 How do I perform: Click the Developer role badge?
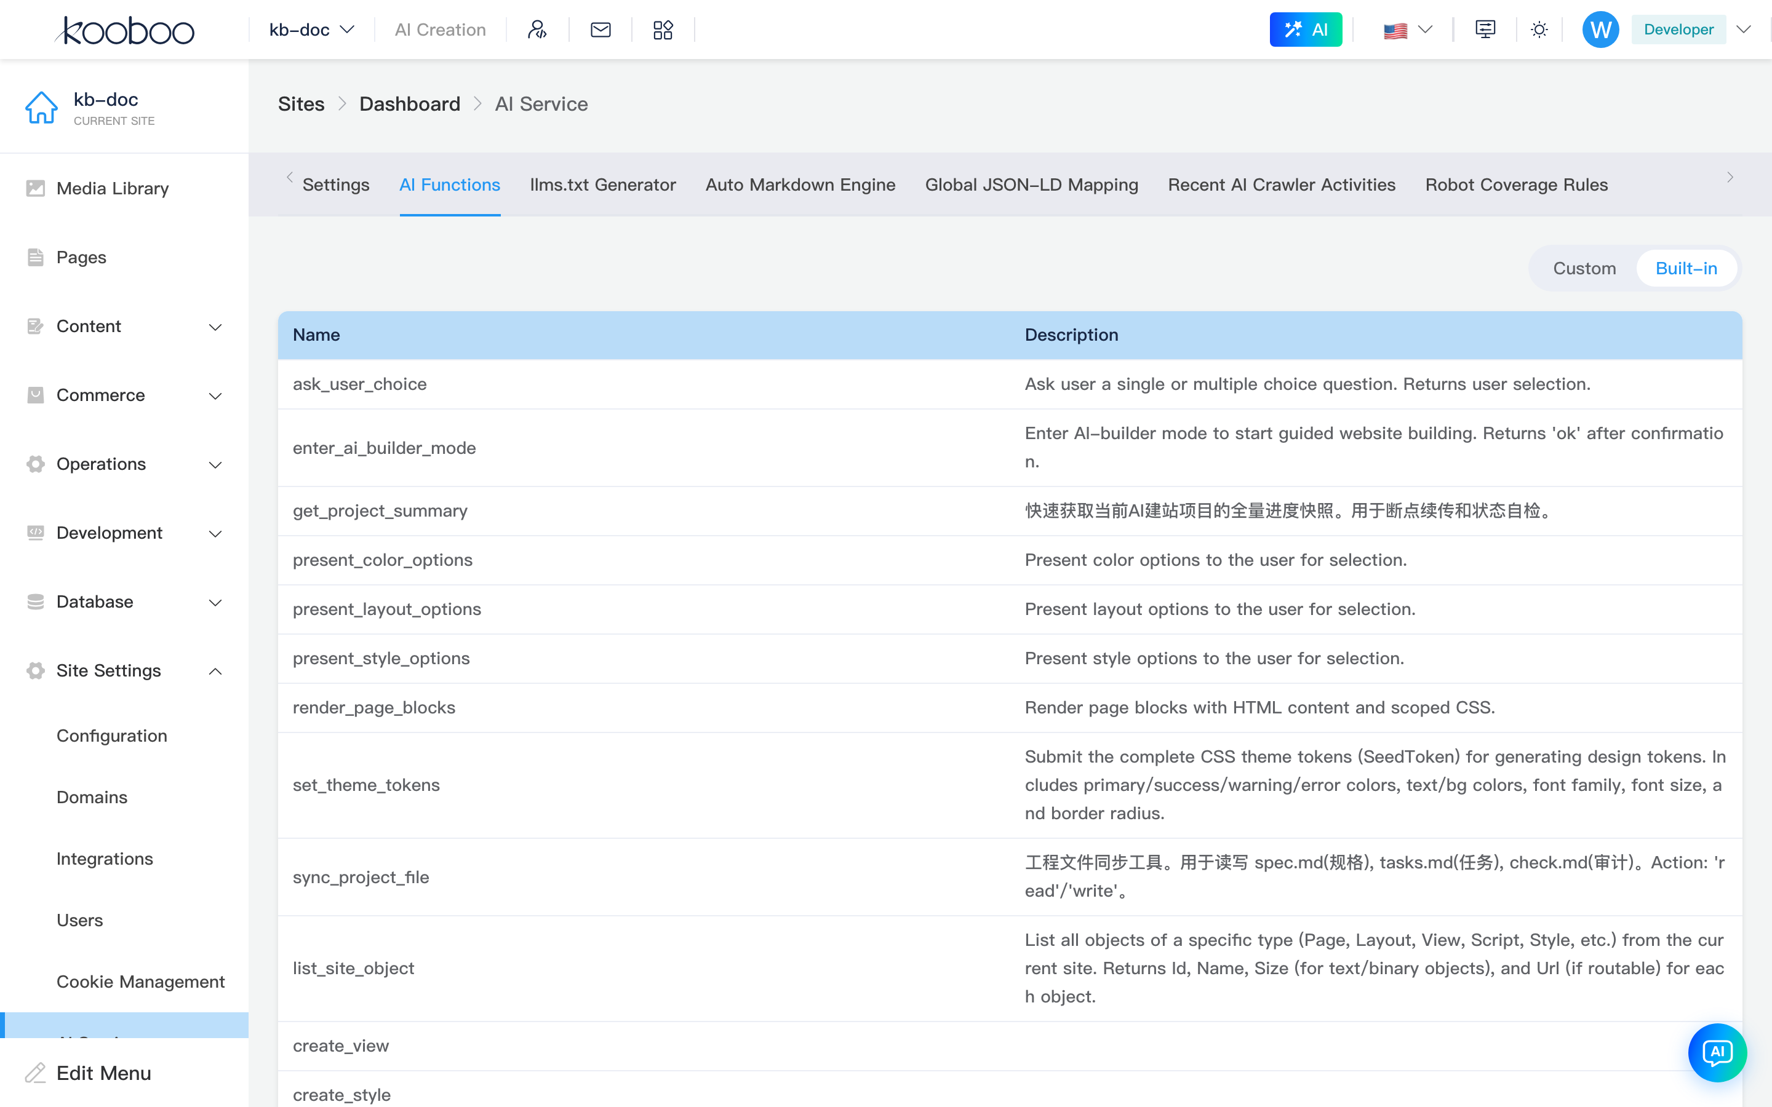pos(1678,30)
